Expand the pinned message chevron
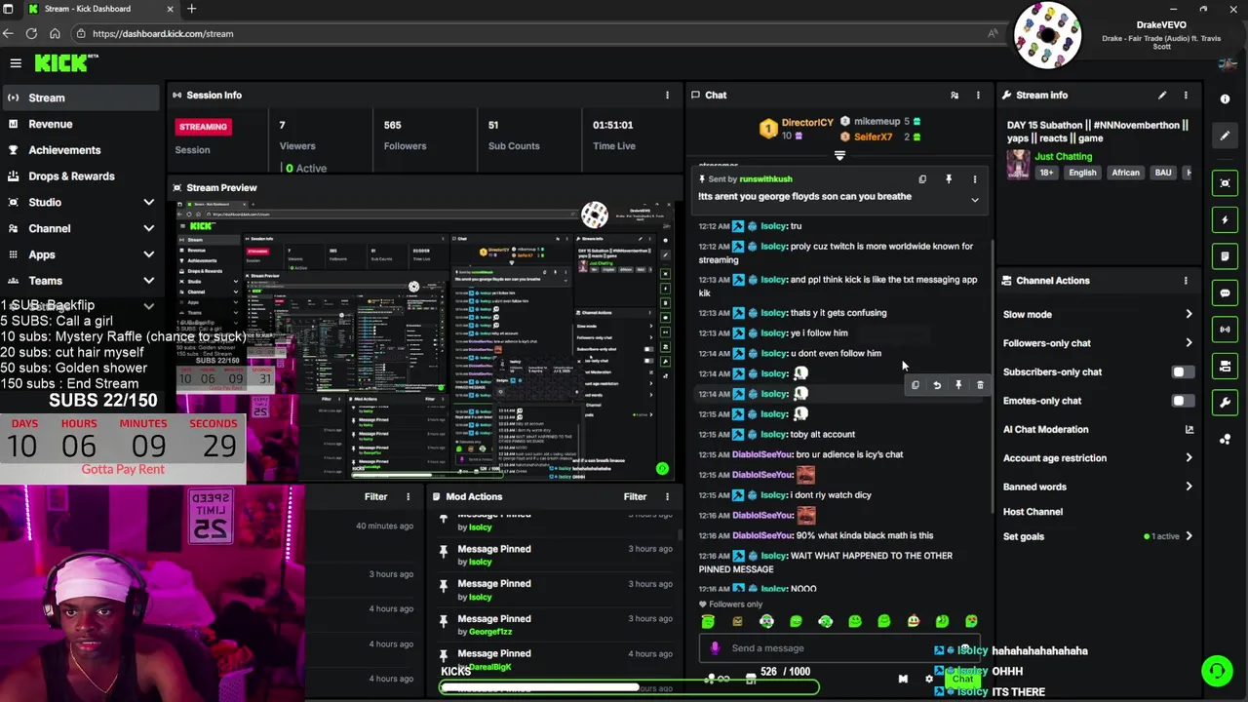 point(974,200)
